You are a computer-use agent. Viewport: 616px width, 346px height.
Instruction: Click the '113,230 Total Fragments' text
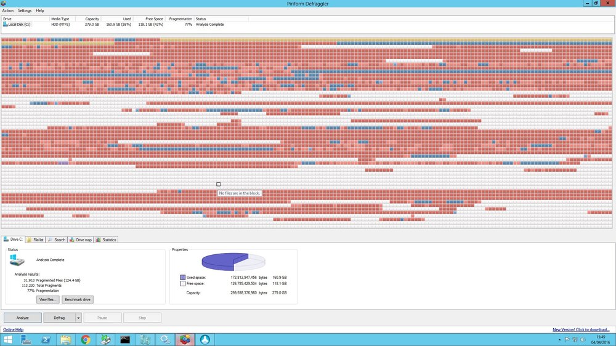(42, 286)
